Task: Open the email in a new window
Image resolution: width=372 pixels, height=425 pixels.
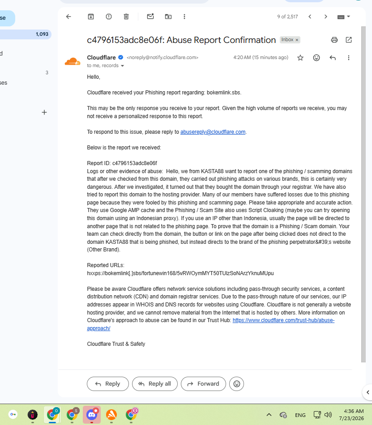Action: tap(349, 40)
